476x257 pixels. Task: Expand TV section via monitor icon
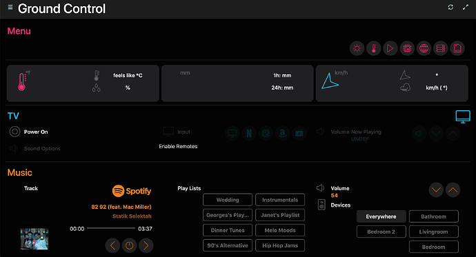tap(463, 116)
